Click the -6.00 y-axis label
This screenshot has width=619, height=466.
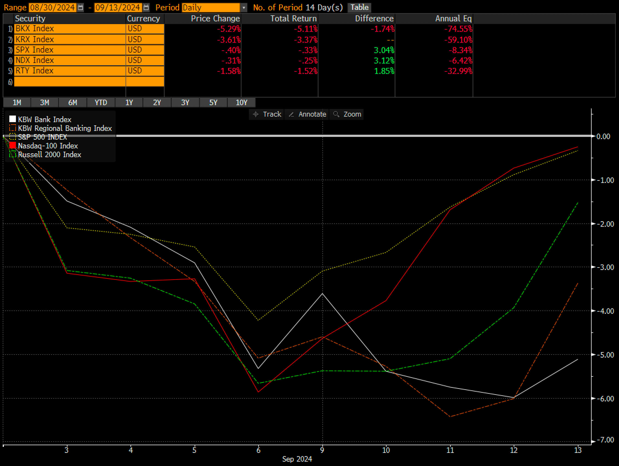point(605,399)
